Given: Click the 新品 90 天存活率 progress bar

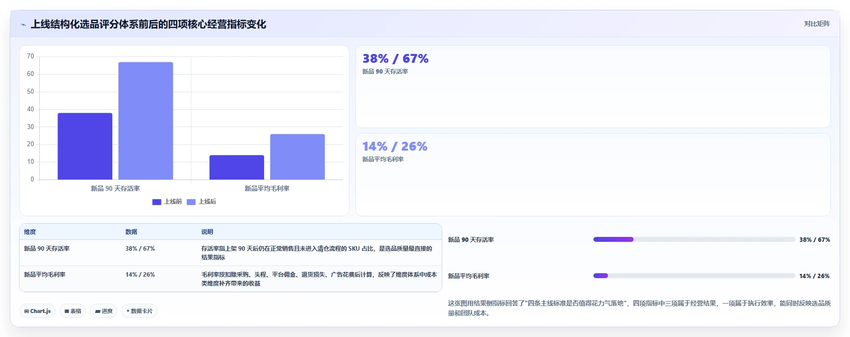Looking at the screenshot, I should click(694, 239).
